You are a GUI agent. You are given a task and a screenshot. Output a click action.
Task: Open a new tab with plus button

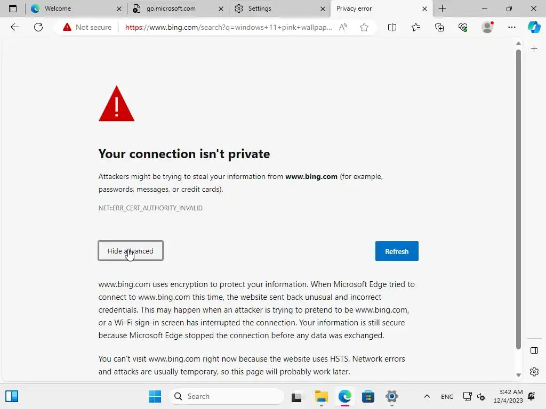pyautogui.click(x=442, y=9)
